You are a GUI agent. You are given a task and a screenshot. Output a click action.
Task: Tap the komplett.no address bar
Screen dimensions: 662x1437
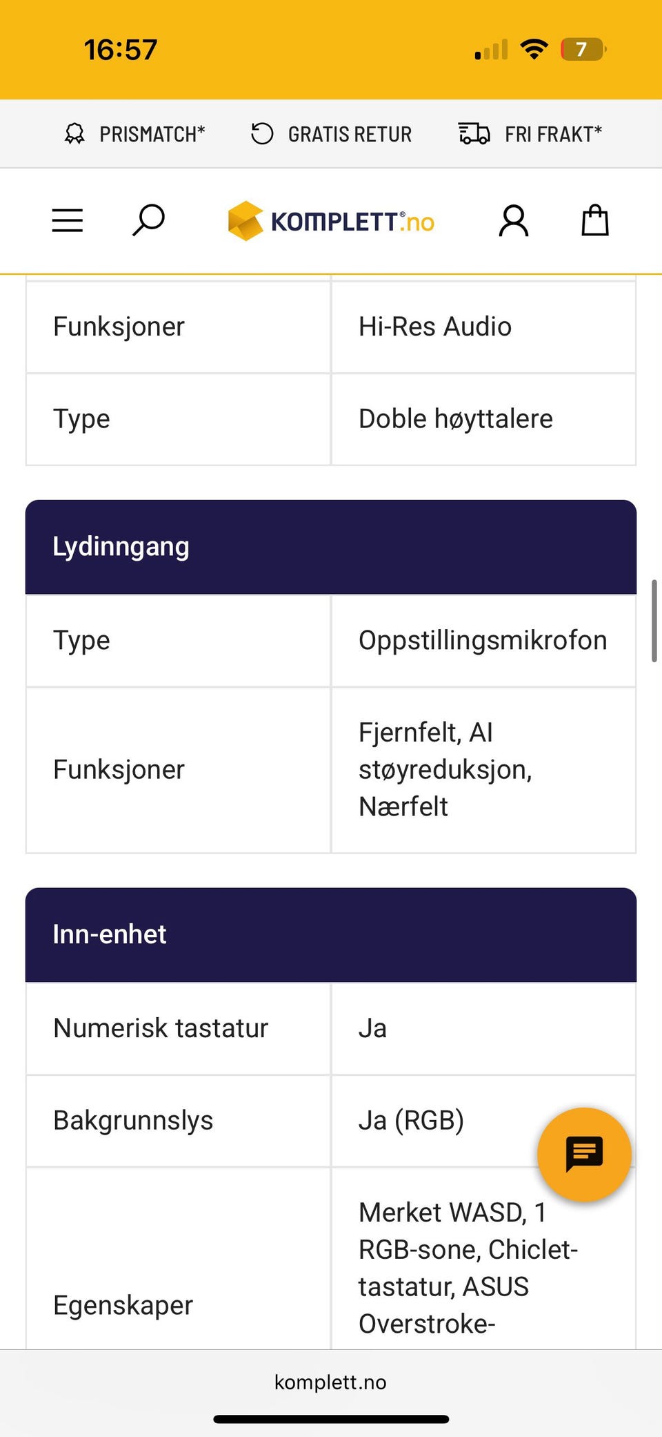tap(330, 1382)
